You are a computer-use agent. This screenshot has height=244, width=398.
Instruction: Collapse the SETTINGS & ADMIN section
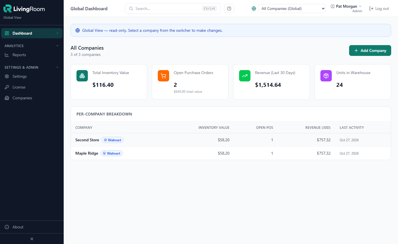point(32,67)
